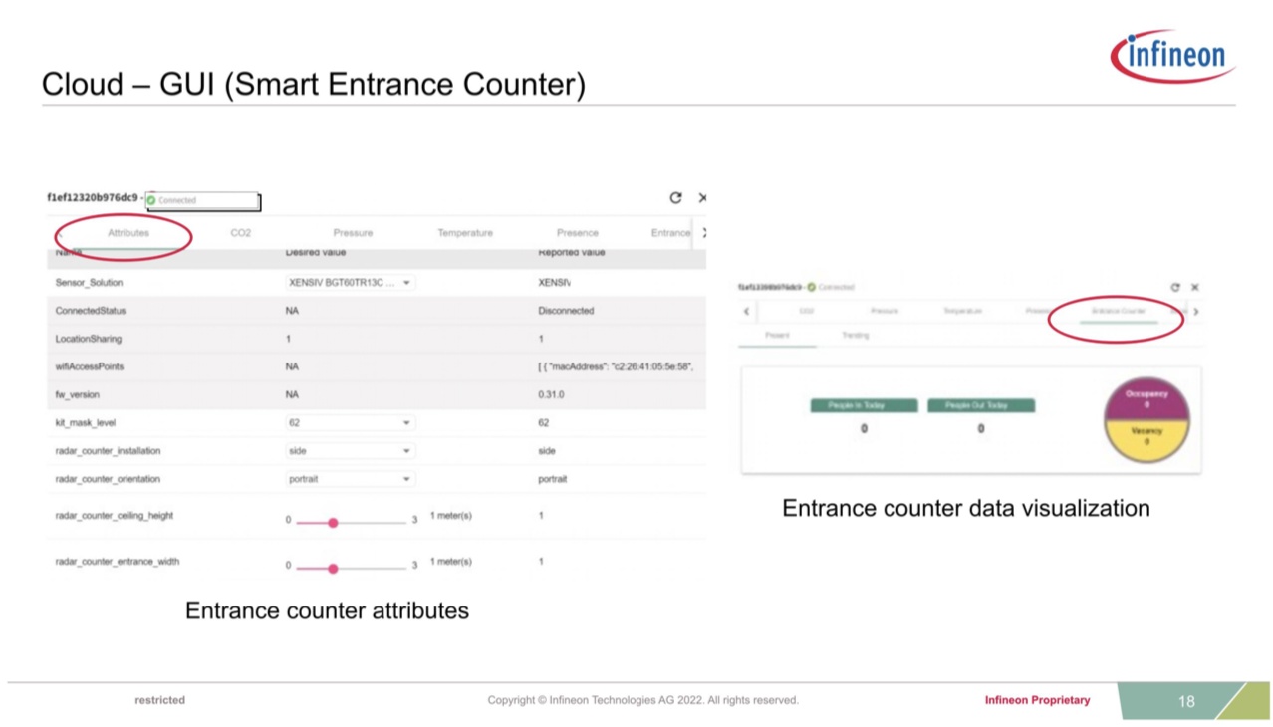Viewport: 1273px width, 727px height.
Task: Click the connected status icon in entrance counter panel
Action: tap(812, 288)
